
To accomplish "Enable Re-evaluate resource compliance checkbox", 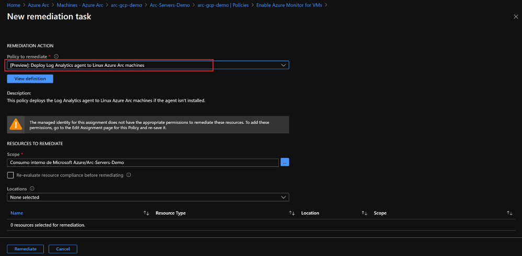I will (10, 175).
